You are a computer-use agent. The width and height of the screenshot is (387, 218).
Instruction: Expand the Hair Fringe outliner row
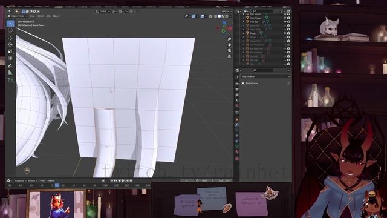pos(244,18)
